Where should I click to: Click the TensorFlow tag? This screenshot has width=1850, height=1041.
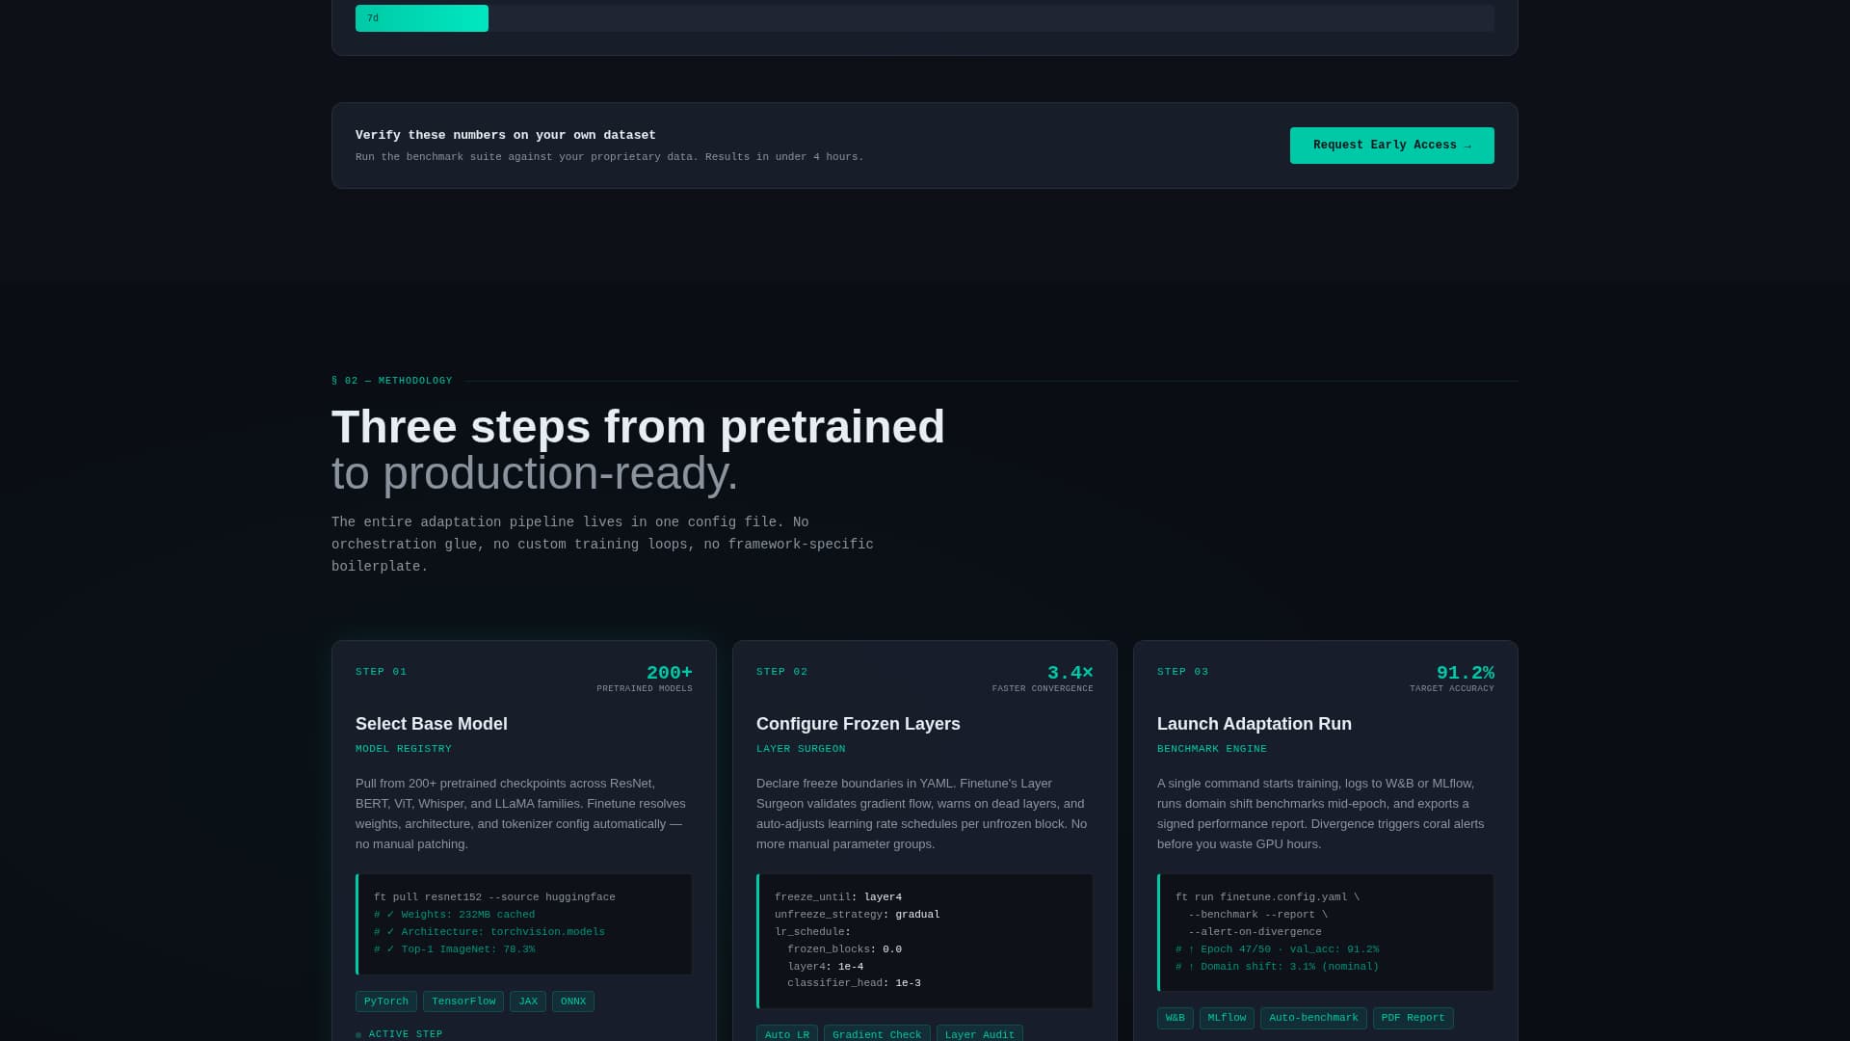tap(463, 1001)
